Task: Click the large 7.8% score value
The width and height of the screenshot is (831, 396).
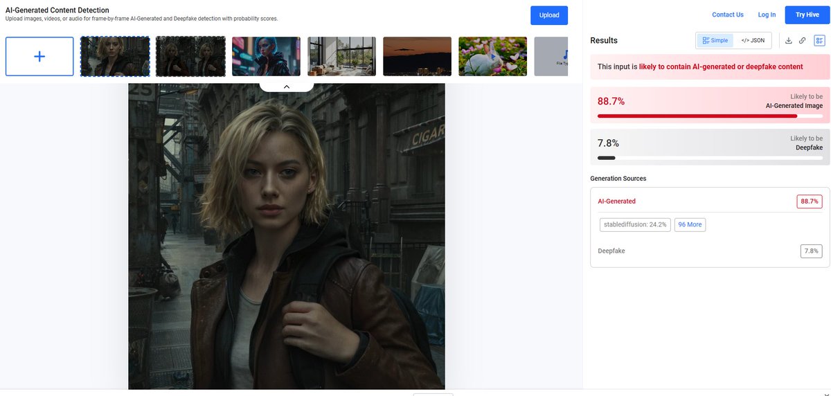Action: point(608,143)
